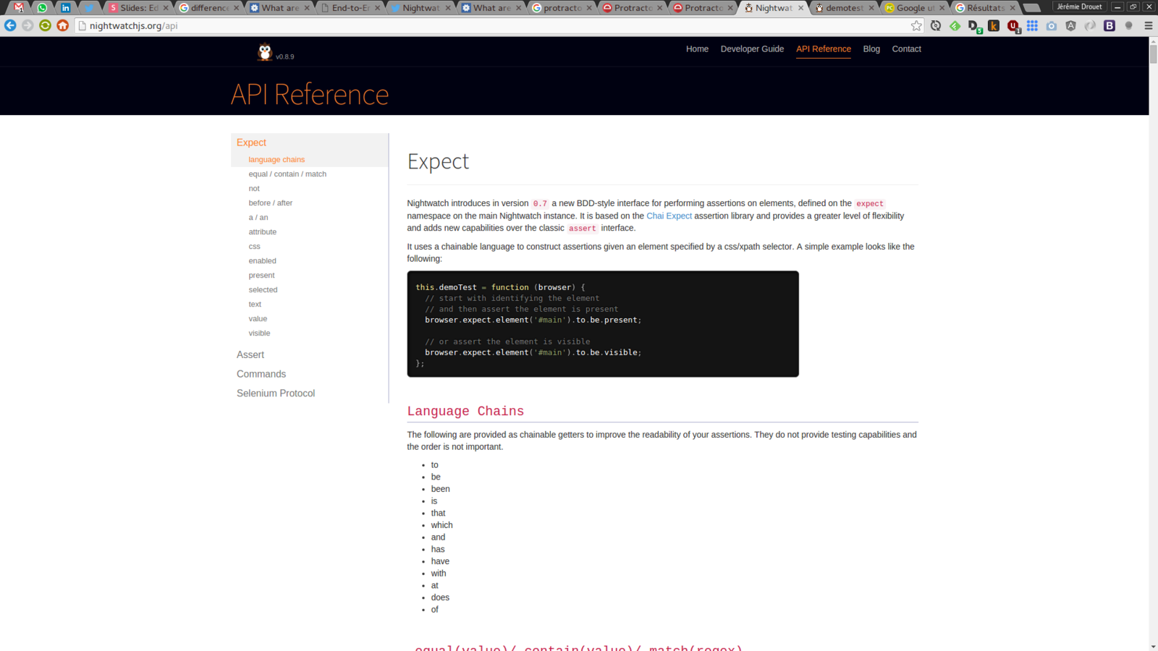Select 'language chains' in the sidebar
Image resolution: width=1158 pixels, height=651 pixels.
276,159
